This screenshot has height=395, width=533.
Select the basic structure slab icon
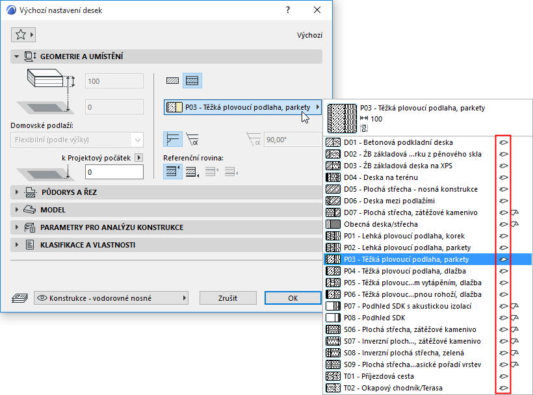pyautogui.click(x=173, y=81)
